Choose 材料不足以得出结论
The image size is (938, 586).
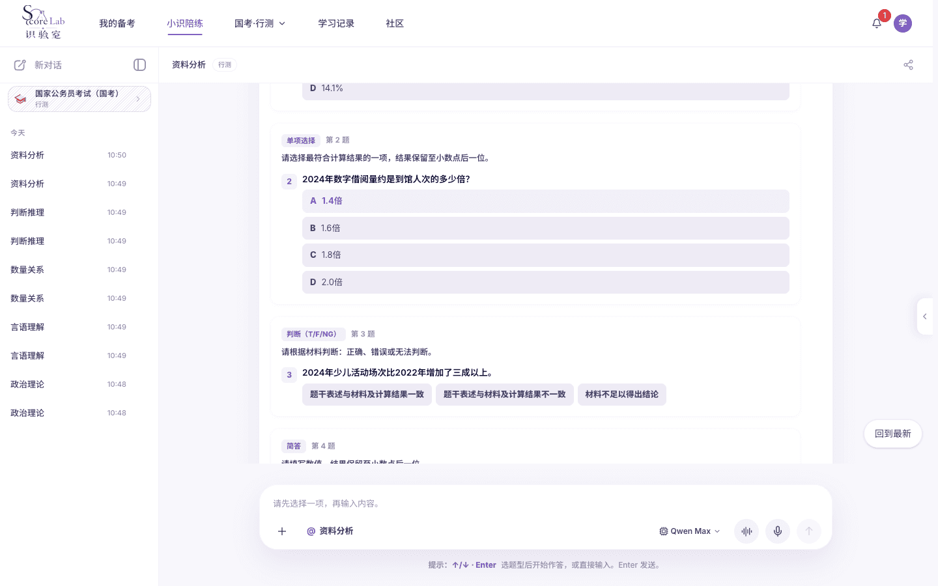pyautogui.click(x=622, y=395)
